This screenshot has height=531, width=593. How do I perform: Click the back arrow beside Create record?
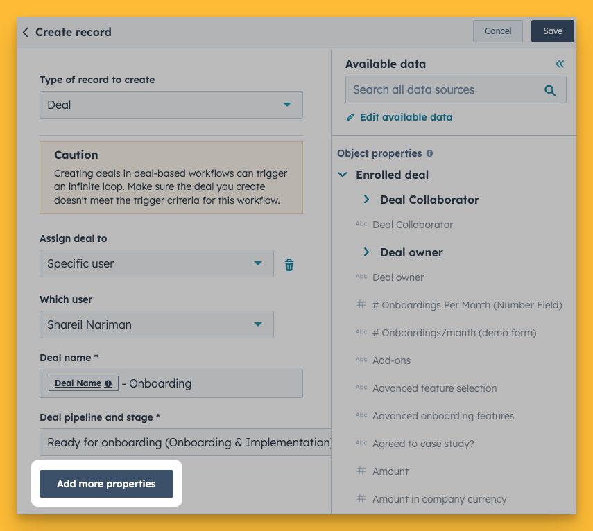[26, 32]
